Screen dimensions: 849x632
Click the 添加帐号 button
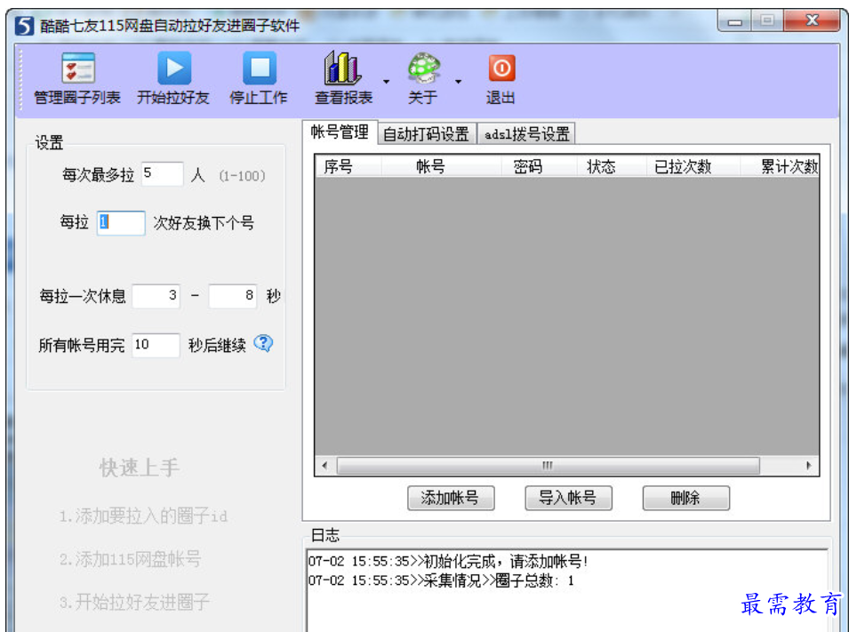coord(451,498)
